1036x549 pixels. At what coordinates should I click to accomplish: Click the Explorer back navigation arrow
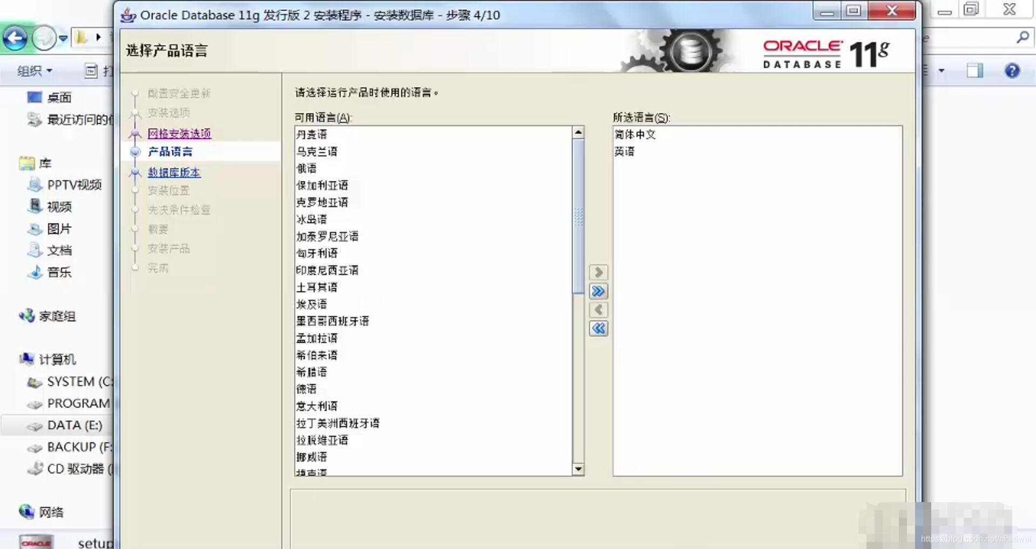tap(15, 38)
